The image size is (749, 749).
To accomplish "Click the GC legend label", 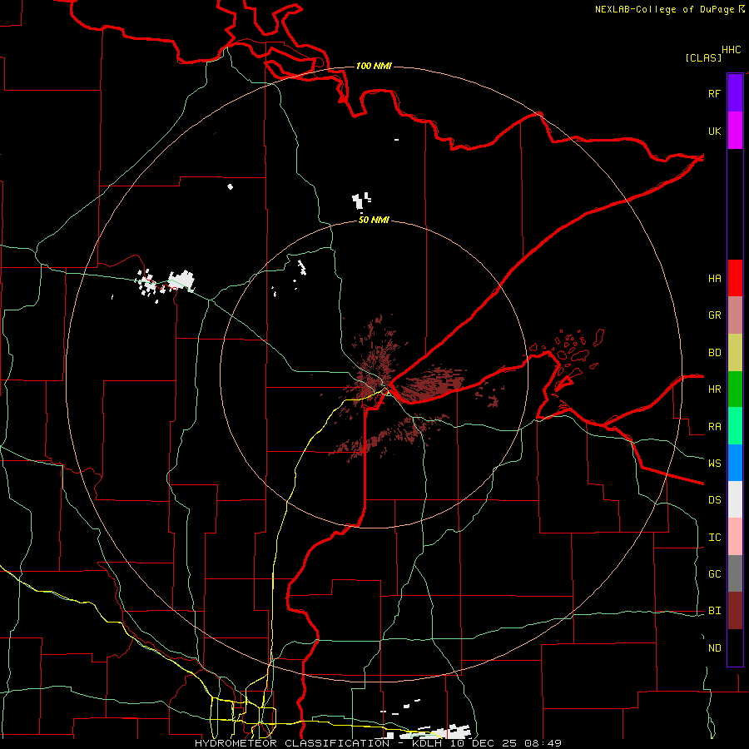I will (714, 573).
